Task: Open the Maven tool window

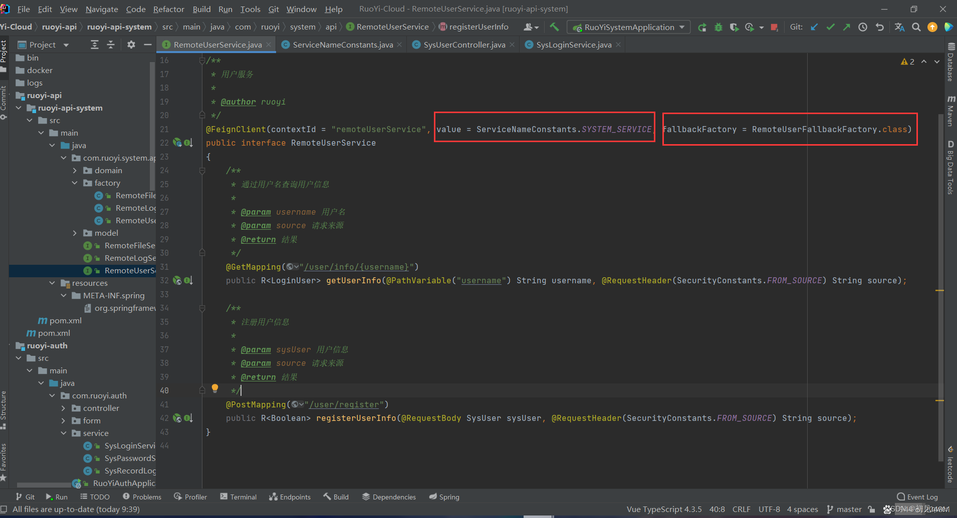Action: pyautogui.click(x=950, y=111)
